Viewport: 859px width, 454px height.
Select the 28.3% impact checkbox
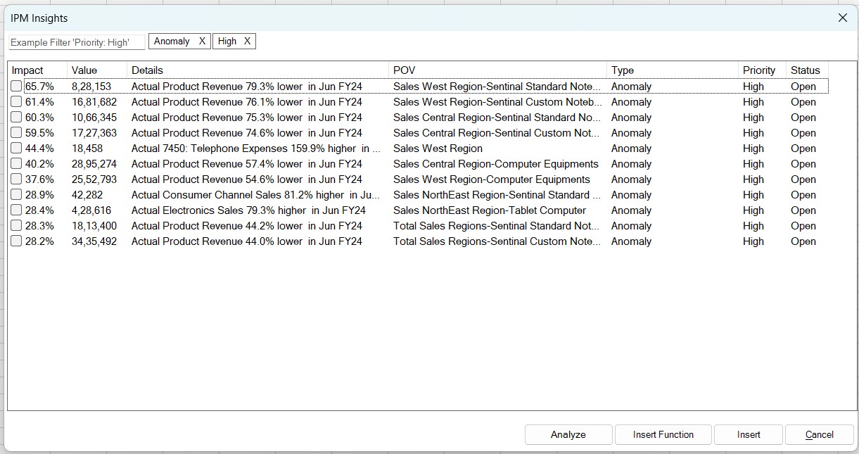pyautogui.click(x=16, y=225)
